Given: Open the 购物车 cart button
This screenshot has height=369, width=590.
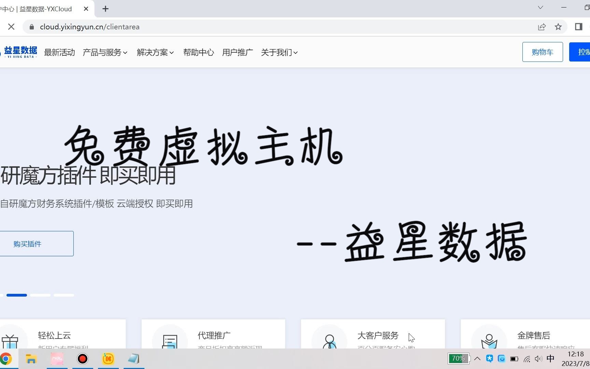Looking at the screenshot, I should click(x=543, y=52).
